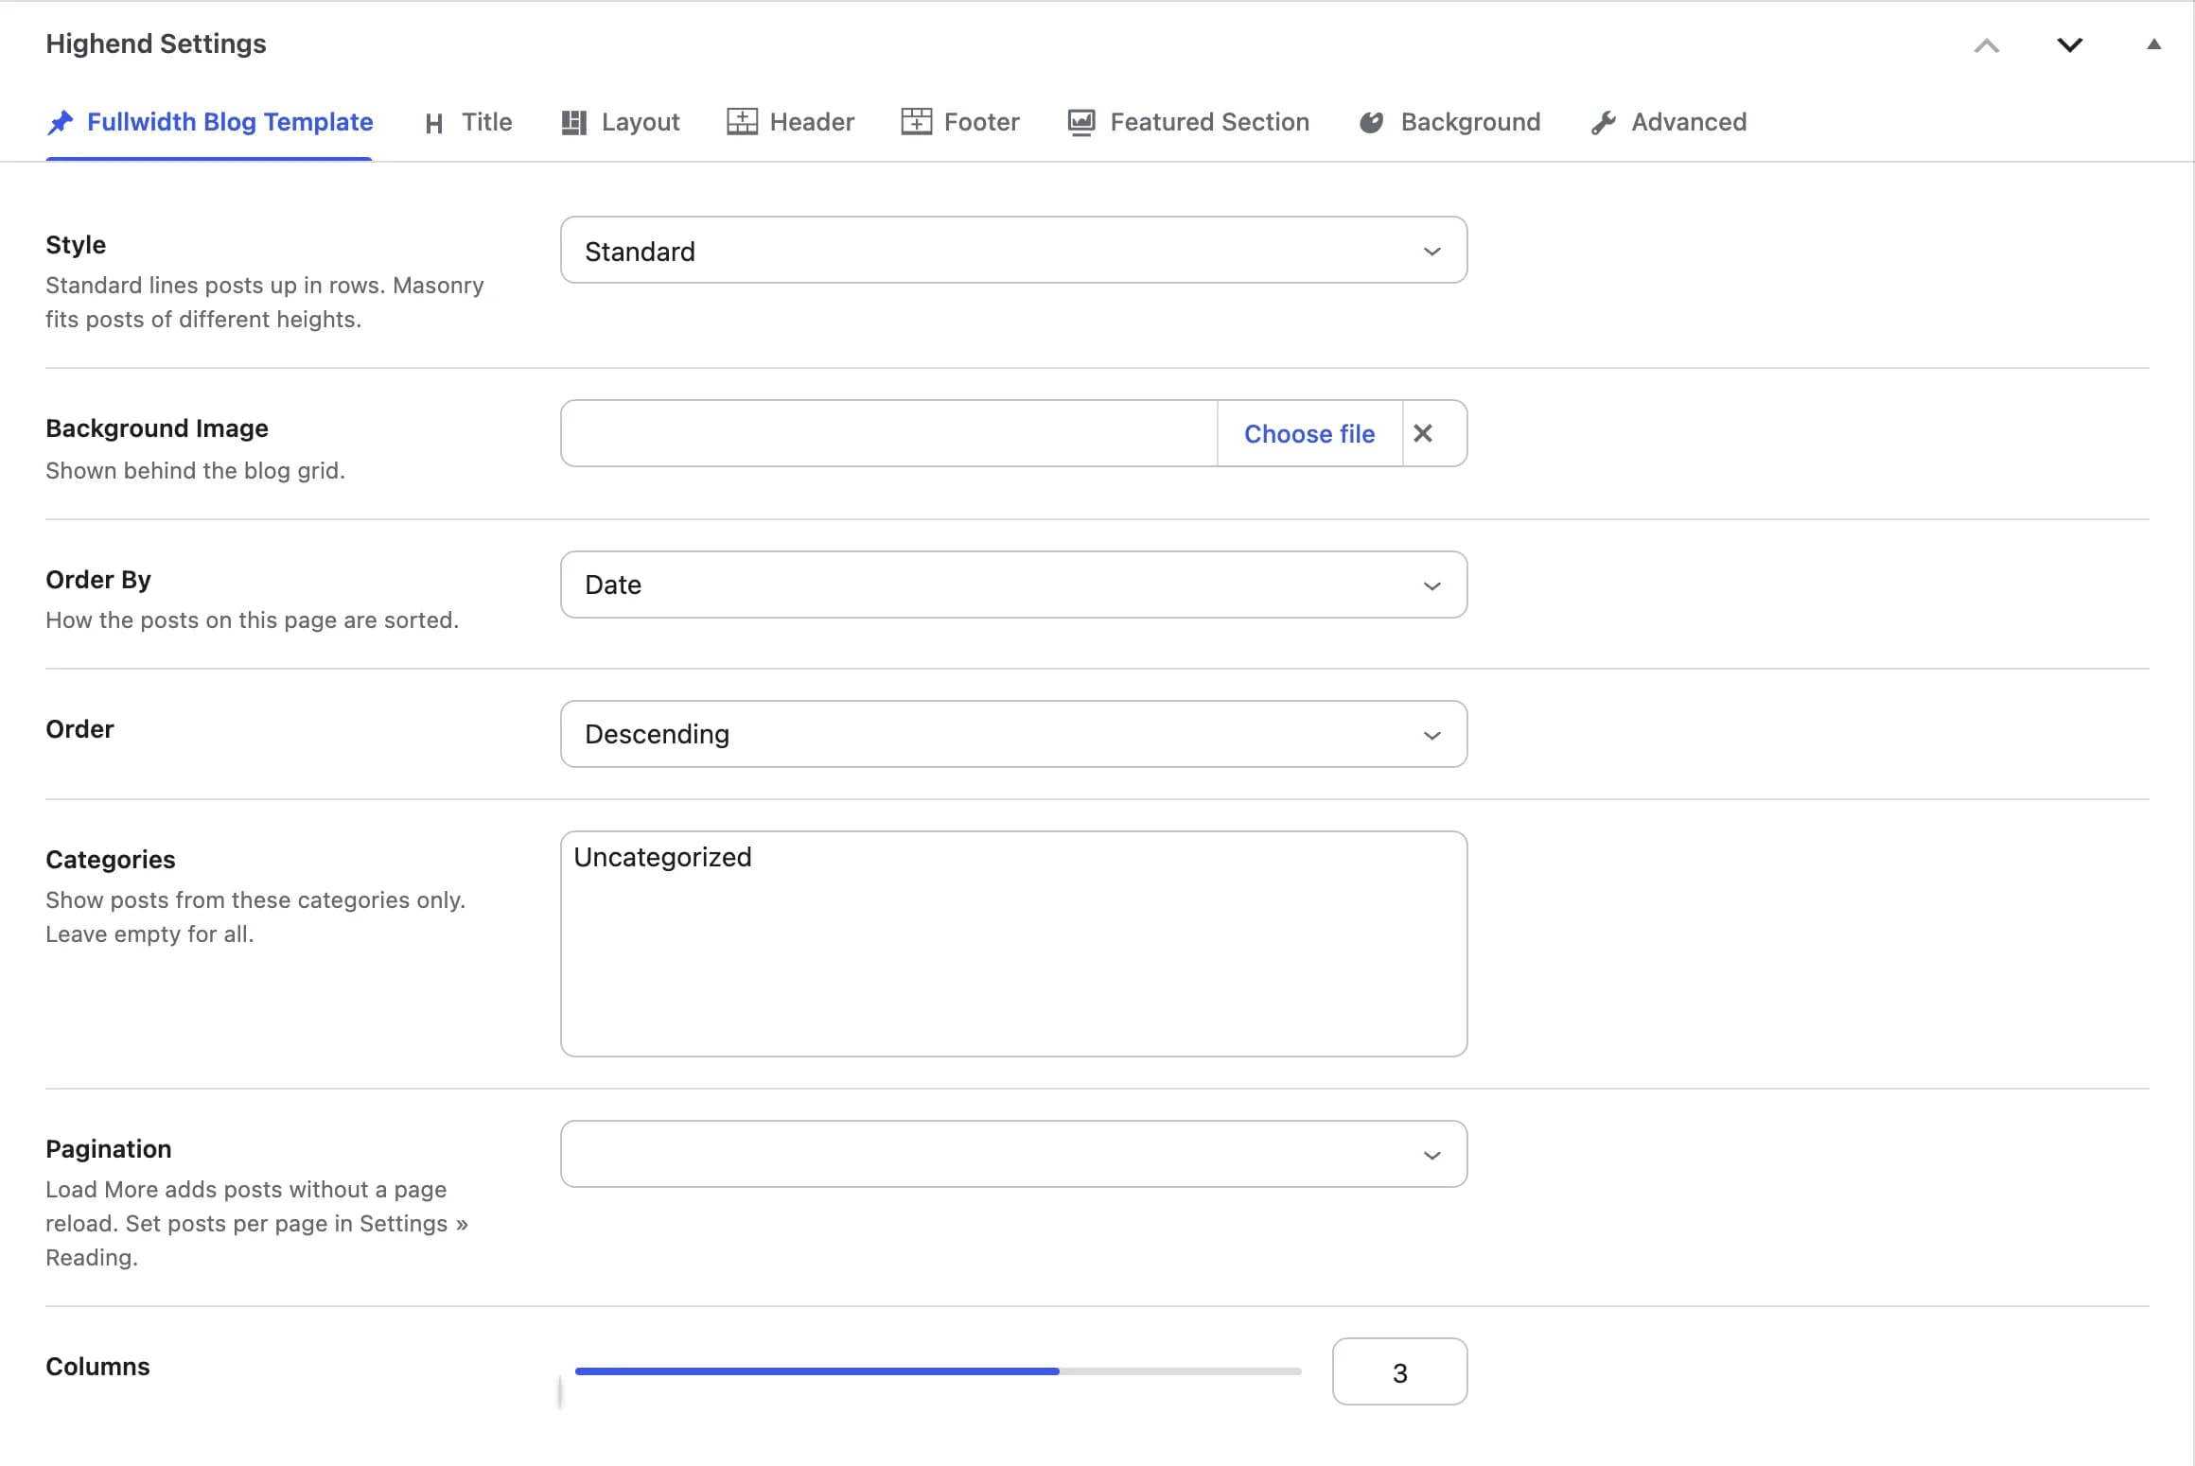
Task: Switch to the Title tab
Action: click(x=468, y=123)
